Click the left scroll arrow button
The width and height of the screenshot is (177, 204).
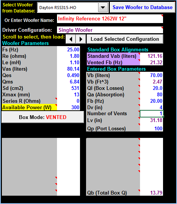click(x=71, y=39)
